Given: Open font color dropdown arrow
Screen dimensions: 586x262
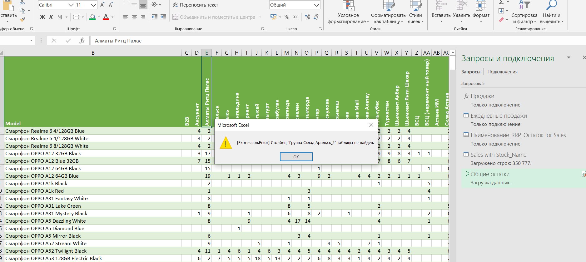Looking at the screenshot, I should (112, 17).
